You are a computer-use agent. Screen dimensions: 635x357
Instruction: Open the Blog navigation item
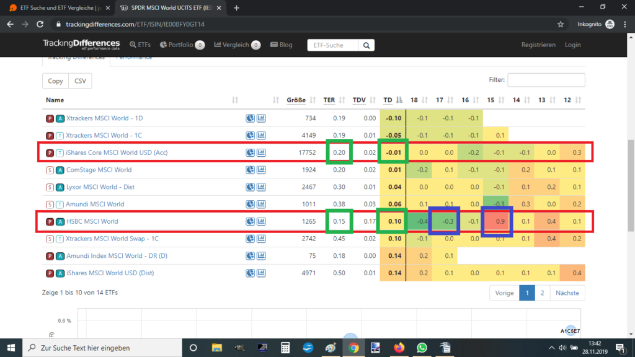click(x=282, y=45)
